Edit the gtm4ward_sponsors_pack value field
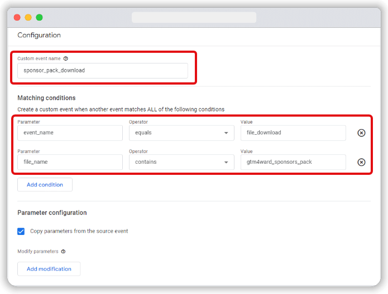The image size is (388, 294). point(293,162)
